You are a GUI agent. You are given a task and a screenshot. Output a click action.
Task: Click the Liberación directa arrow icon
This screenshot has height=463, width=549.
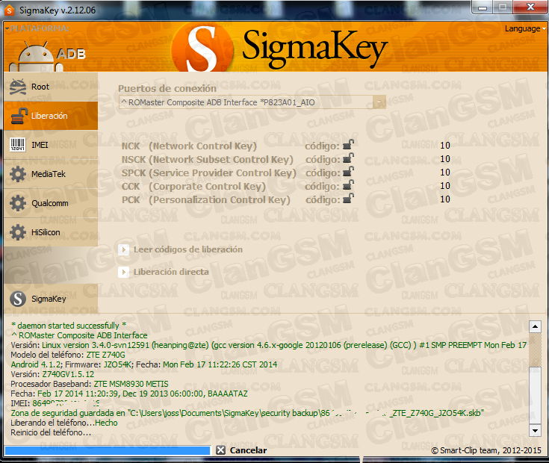[x=123, y=272]
